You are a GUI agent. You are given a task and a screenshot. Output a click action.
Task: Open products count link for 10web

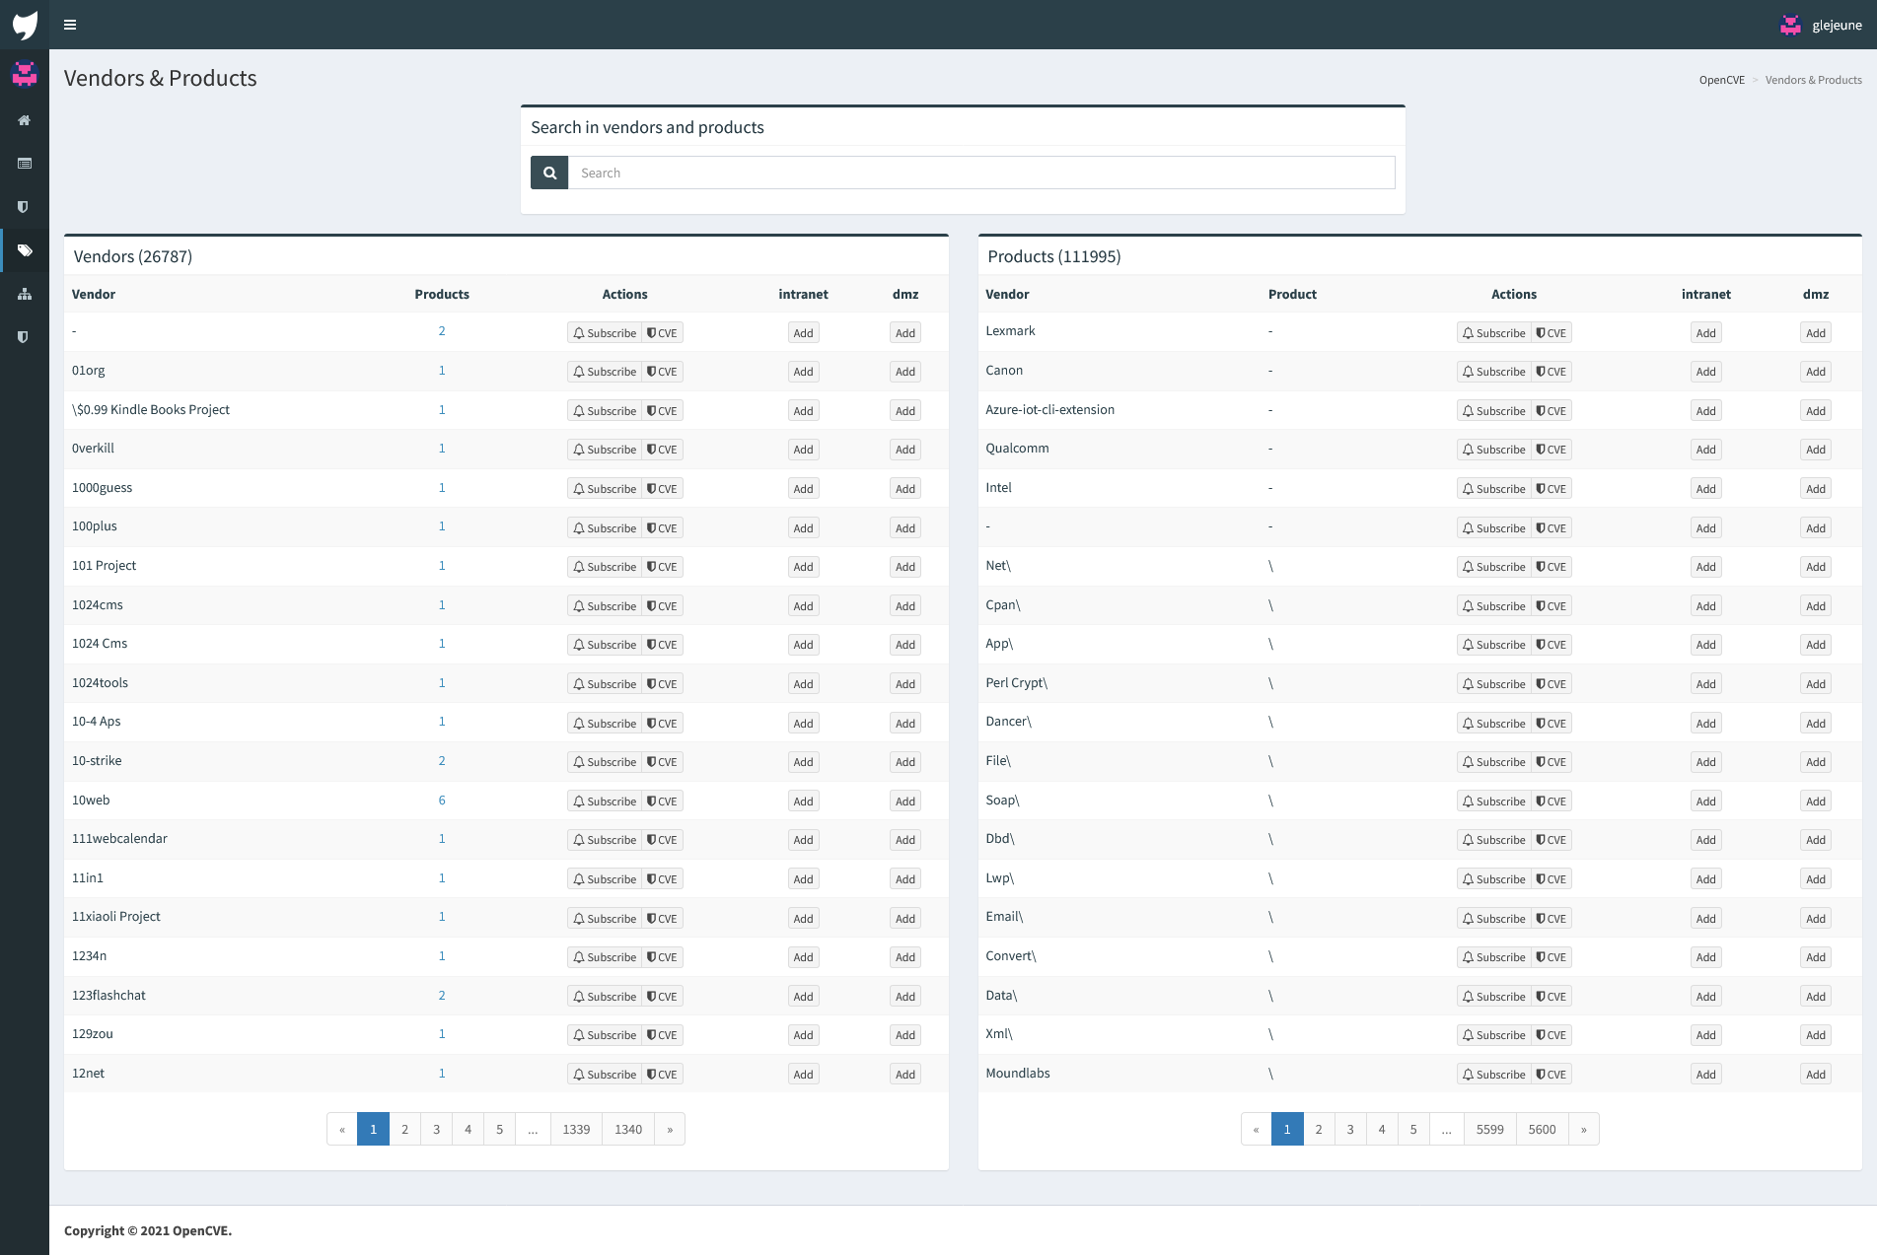click(442, 801)
